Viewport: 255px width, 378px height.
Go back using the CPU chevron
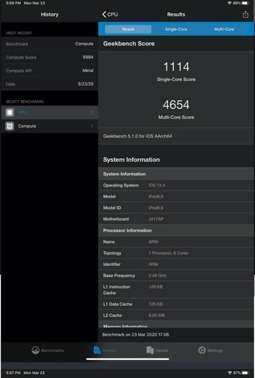(x=110, y=14)
